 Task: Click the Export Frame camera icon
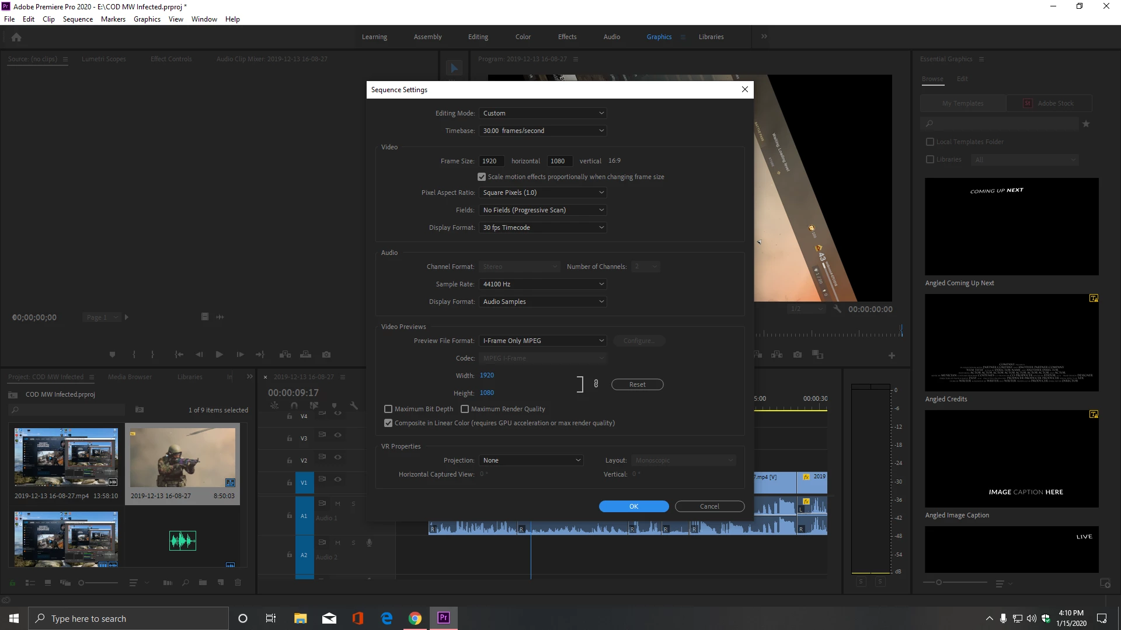326,355
